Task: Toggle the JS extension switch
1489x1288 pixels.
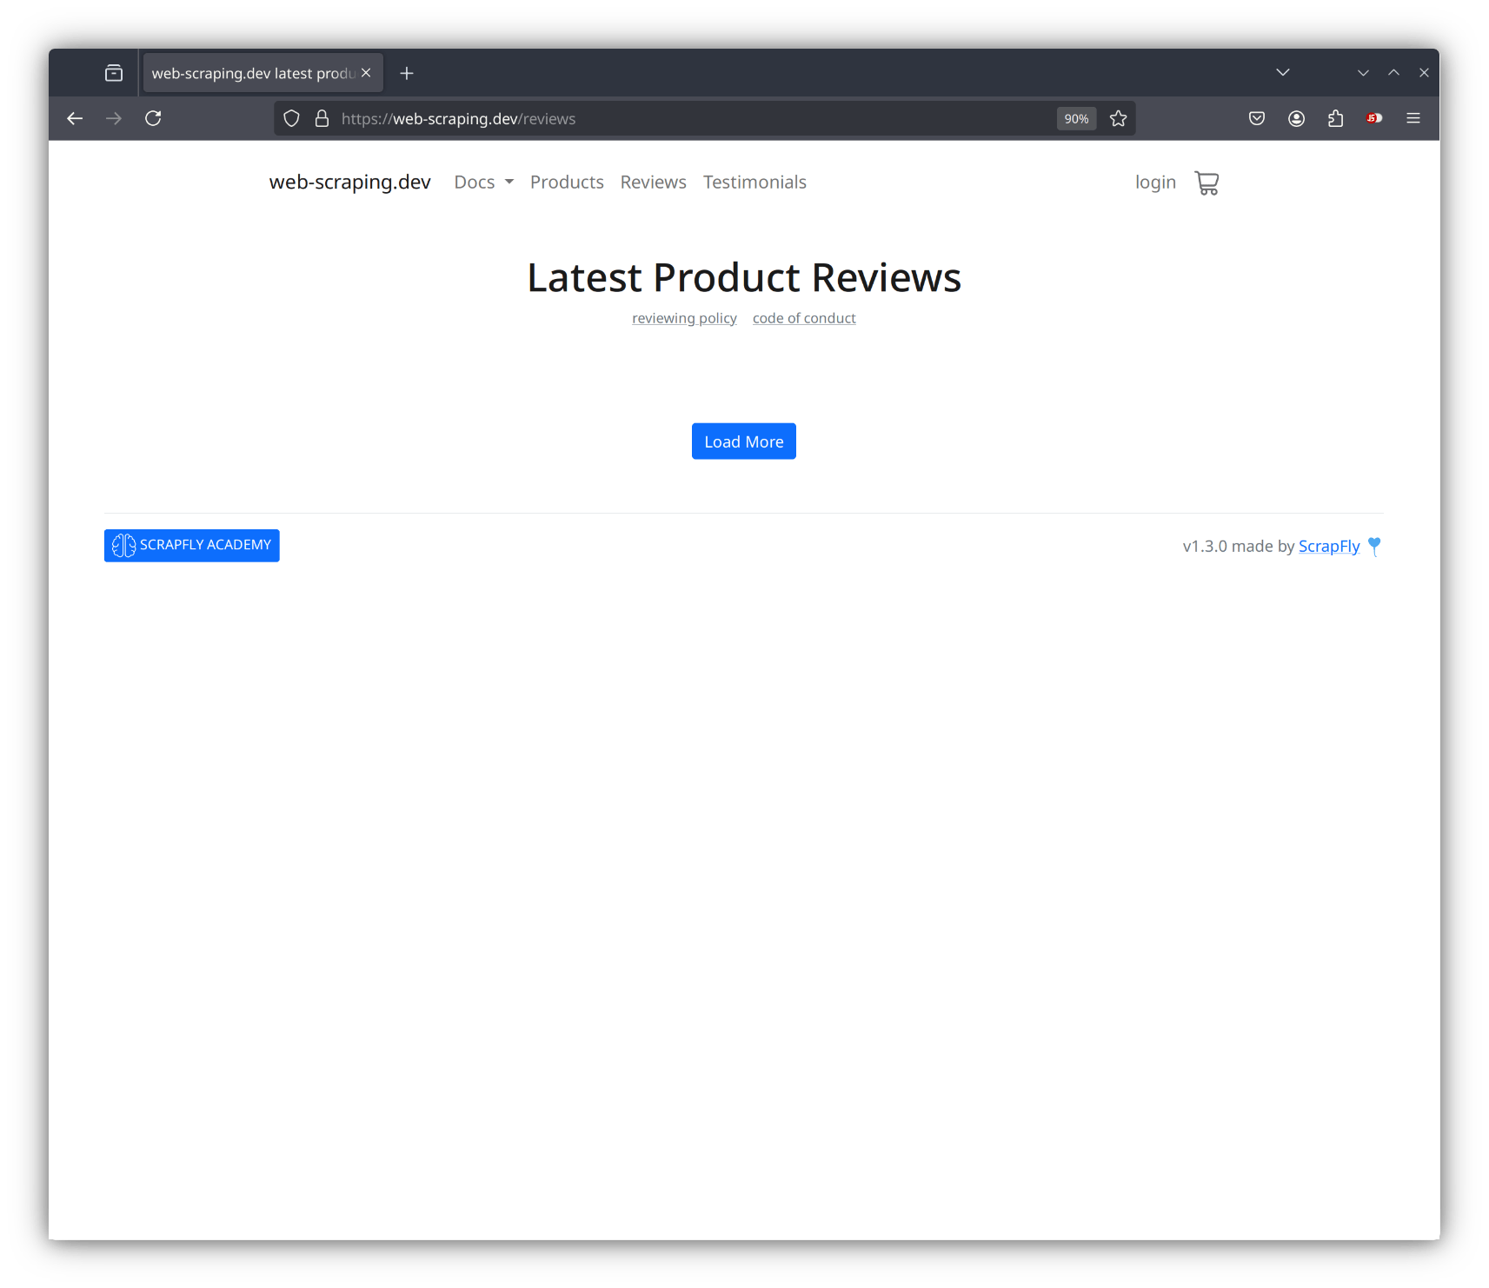Action: (1374, 118)
